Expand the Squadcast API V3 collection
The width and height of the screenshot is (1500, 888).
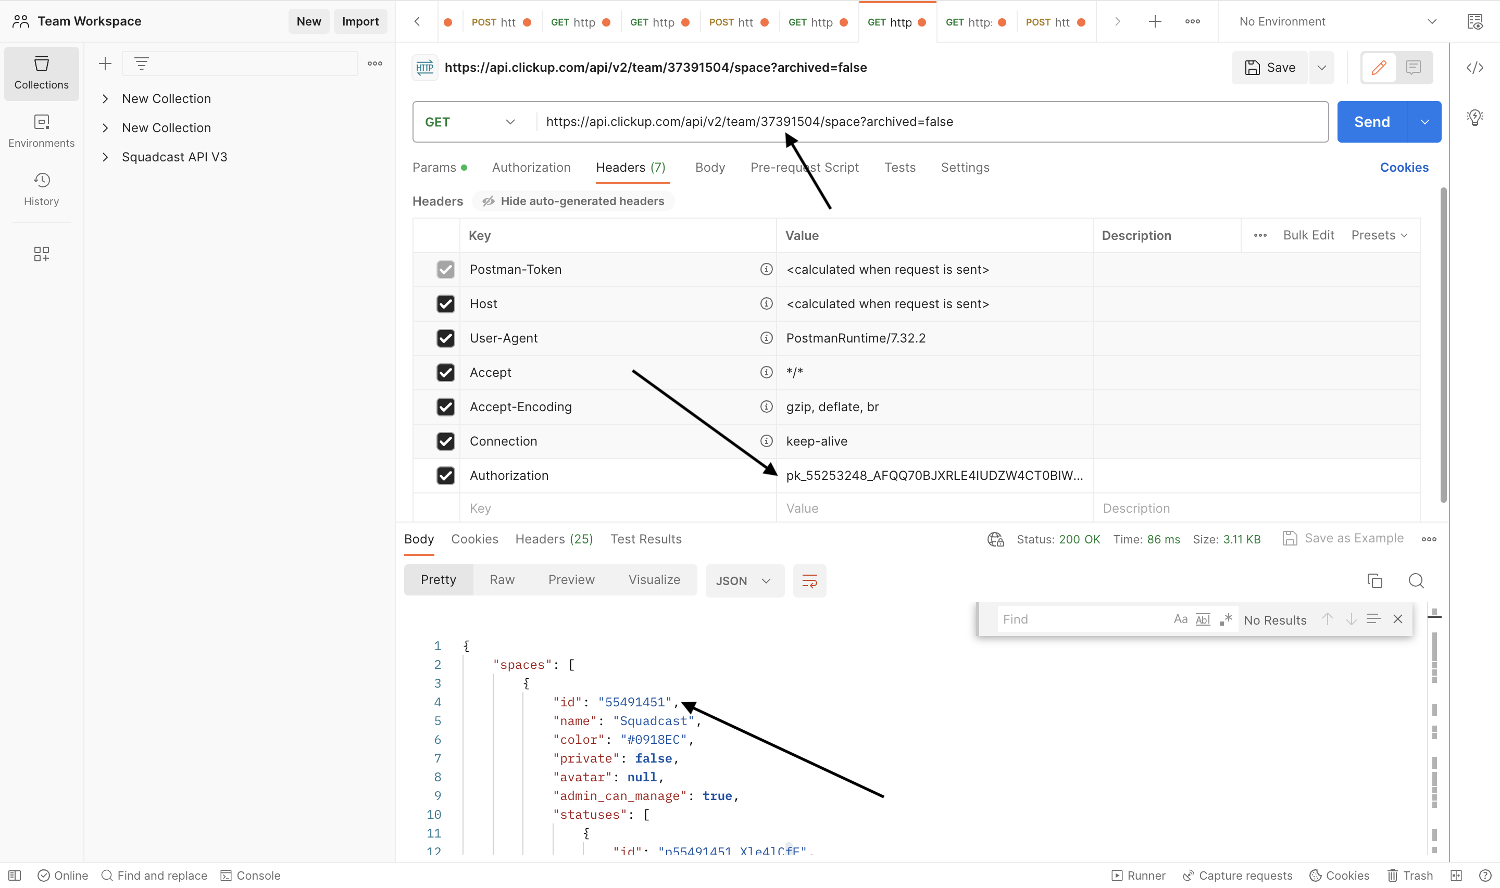[x=105, y=157]
